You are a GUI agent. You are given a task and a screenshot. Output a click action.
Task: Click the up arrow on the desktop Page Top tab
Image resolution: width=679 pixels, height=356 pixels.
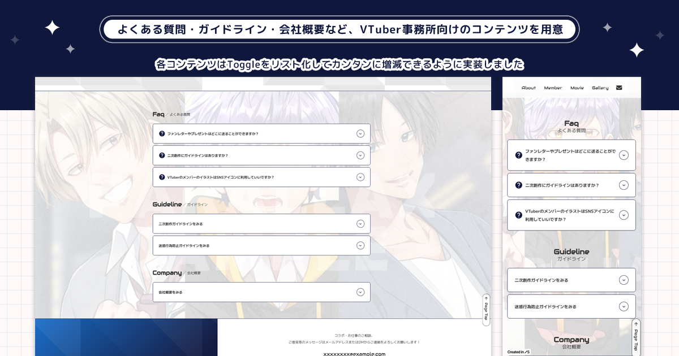[485, 298]
